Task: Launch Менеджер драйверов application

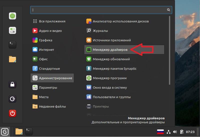Action: [110, 50]
